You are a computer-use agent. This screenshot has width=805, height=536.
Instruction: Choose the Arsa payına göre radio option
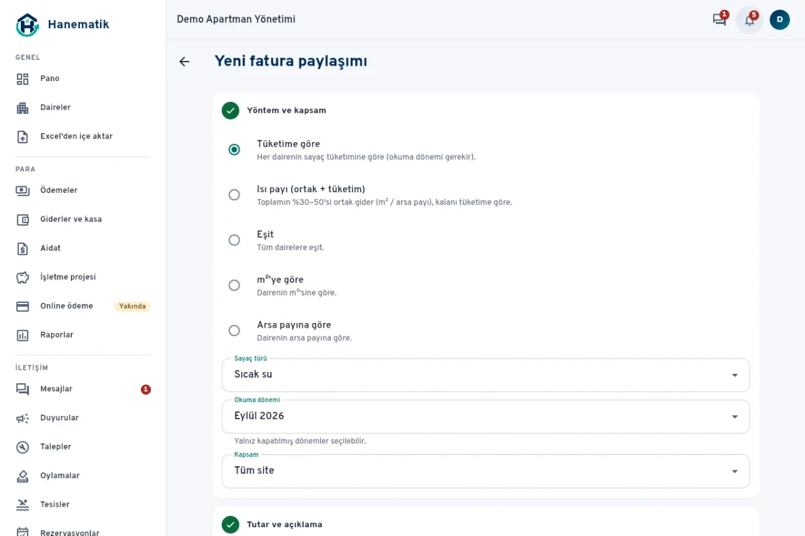(x=234, y=330)
